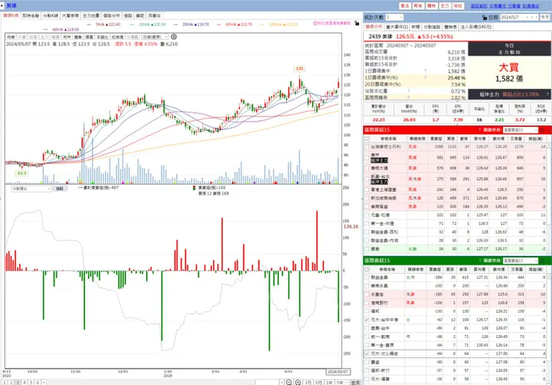Click the pink circle hint icon above the chart
This screenshot has width=552, height=385.
[315, 23]
